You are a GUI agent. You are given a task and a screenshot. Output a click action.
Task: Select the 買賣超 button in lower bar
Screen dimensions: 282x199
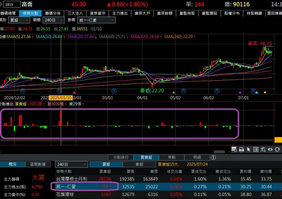pyautogui.click(x=146, y=157)
